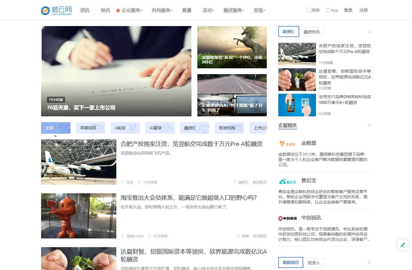Open the 售后宝 company name link

tap(309, 180)
